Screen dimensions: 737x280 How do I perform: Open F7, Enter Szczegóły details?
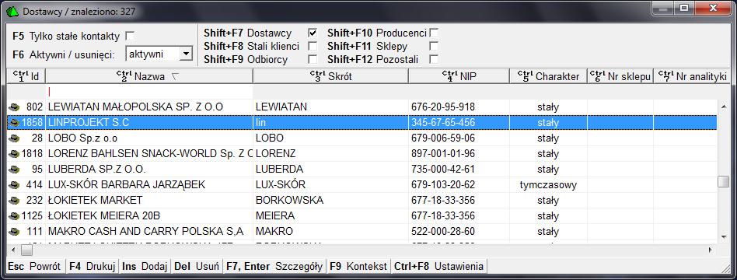(274, 266)
